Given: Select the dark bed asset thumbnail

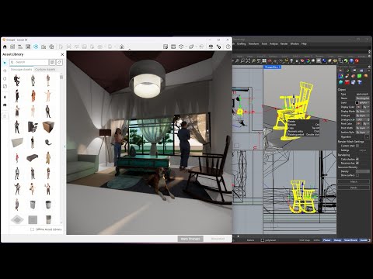Looking at the screenshot, I should click(x=33, y=157).
